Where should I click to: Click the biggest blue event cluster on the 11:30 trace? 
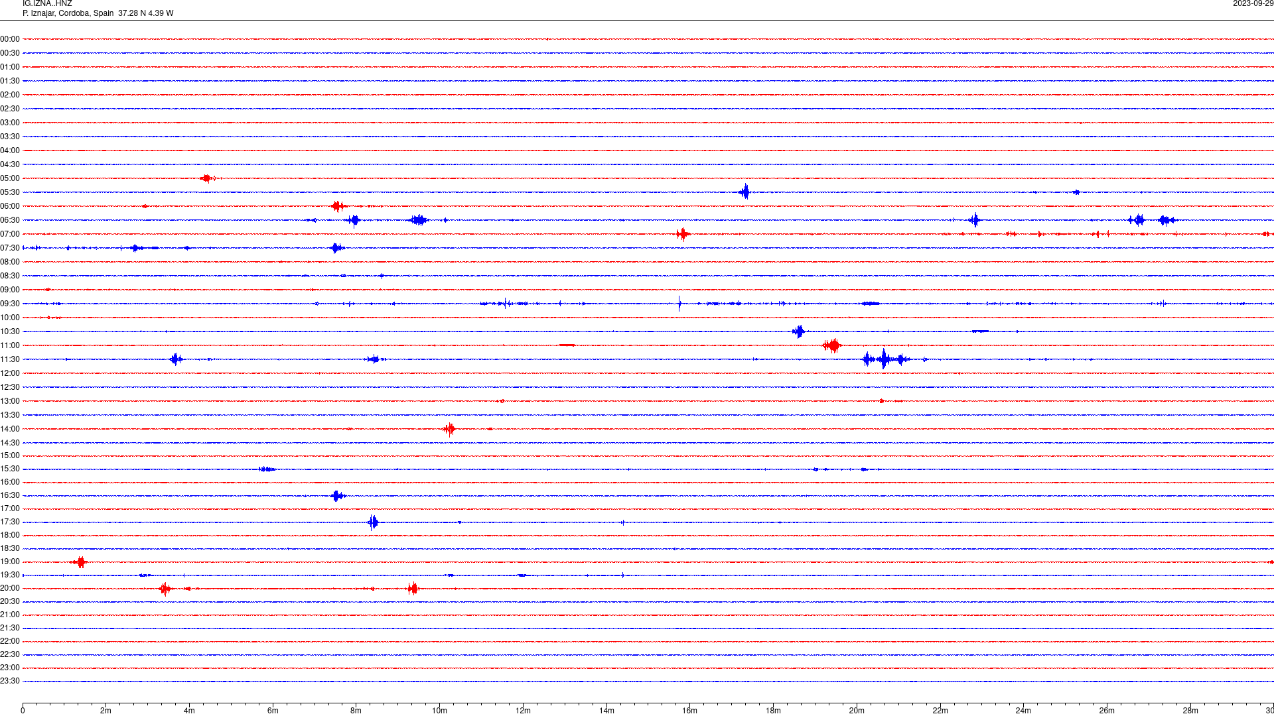(885, 359)
